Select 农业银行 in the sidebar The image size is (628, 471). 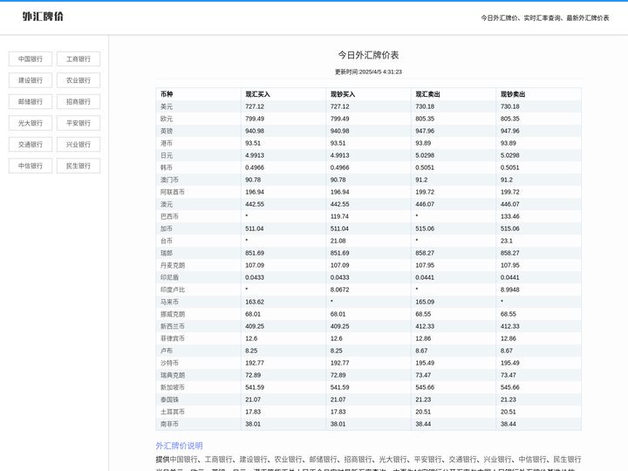tap(78, 80)
